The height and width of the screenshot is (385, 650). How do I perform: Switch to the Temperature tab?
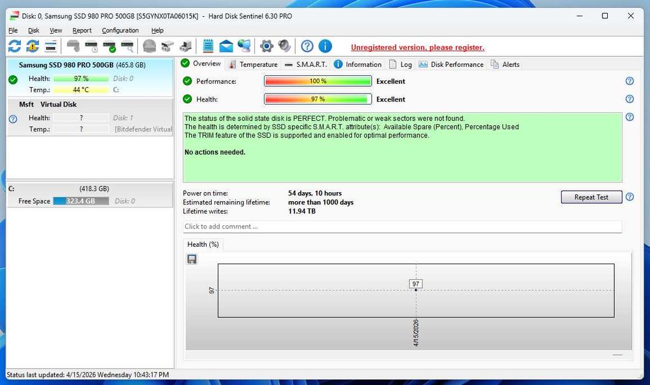pyautogui.click(x=253, y=64)
